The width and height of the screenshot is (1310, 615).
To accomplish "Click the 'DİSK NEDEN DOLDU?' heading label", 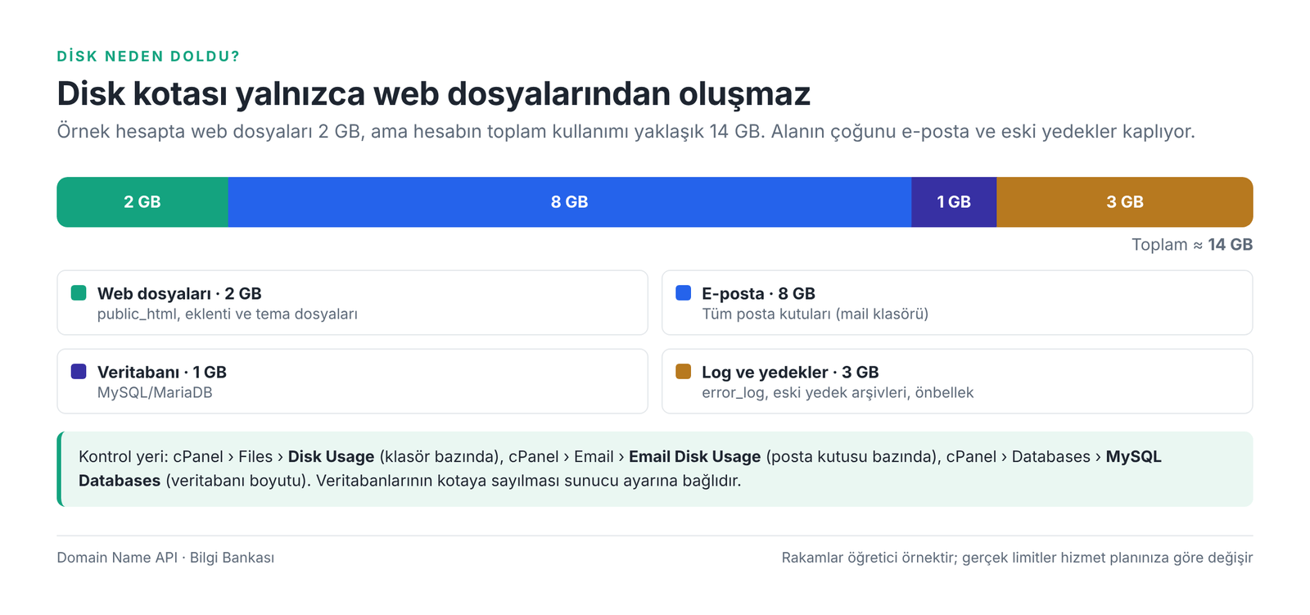I will click(148, 57).
